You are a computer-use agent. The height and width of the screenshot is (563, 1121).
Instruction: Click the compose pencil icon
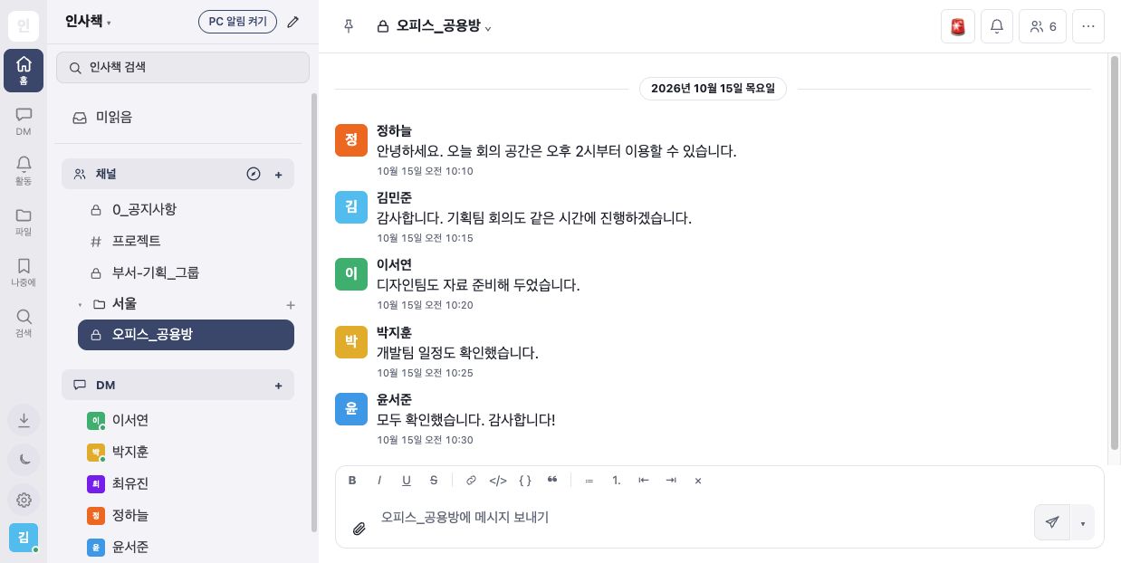pyautogui.click(x=292, y=22)
